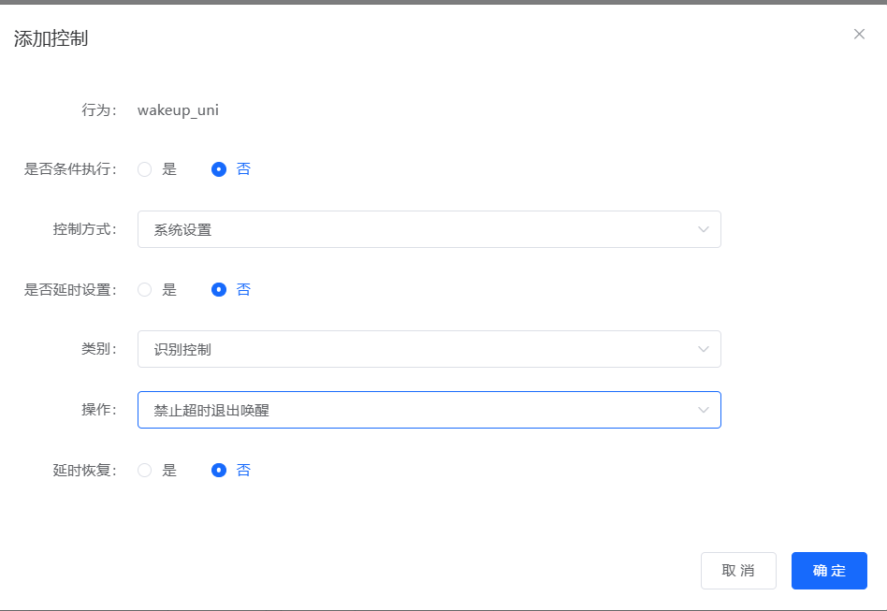Click the 延时恢复 field label
The height and width of the screenshot is (611, 887).
[84, 470]
